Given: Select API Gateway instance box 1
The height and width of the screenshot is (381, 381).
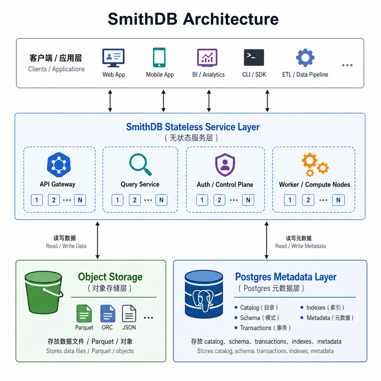Looking at the screenshot, I should click(37, 200).
